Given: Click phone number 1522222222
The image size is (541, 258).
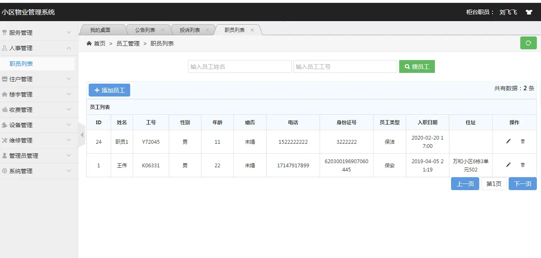Looking at the screenshot, I should (x=293, y=142).
